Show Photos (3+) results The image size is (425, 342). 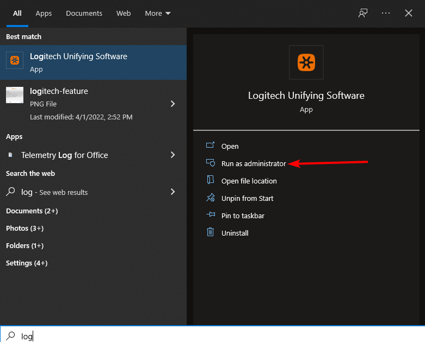click(x=24, y=228)
